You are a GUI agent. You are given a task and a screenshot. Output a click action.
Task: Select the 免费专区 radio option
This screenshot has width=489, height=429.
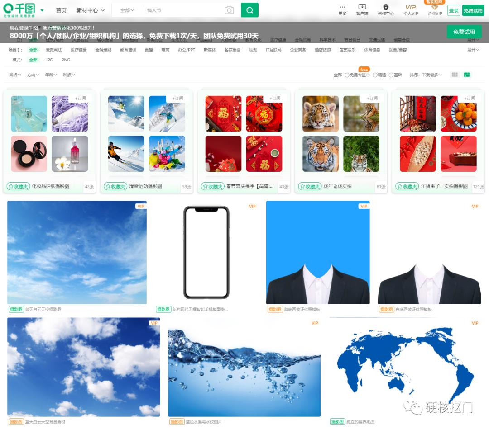(x=347, y=75)
